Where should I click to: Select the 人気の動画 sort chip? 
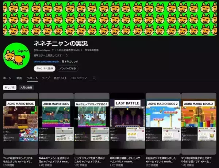click(26, 88)
